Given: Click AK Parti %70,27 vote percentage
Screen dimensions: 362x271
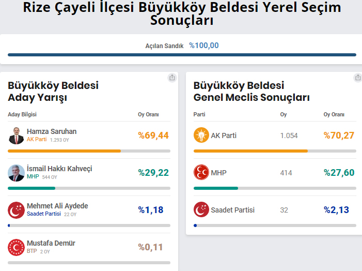Looking at the screenshot, I should tap(339, 135).
